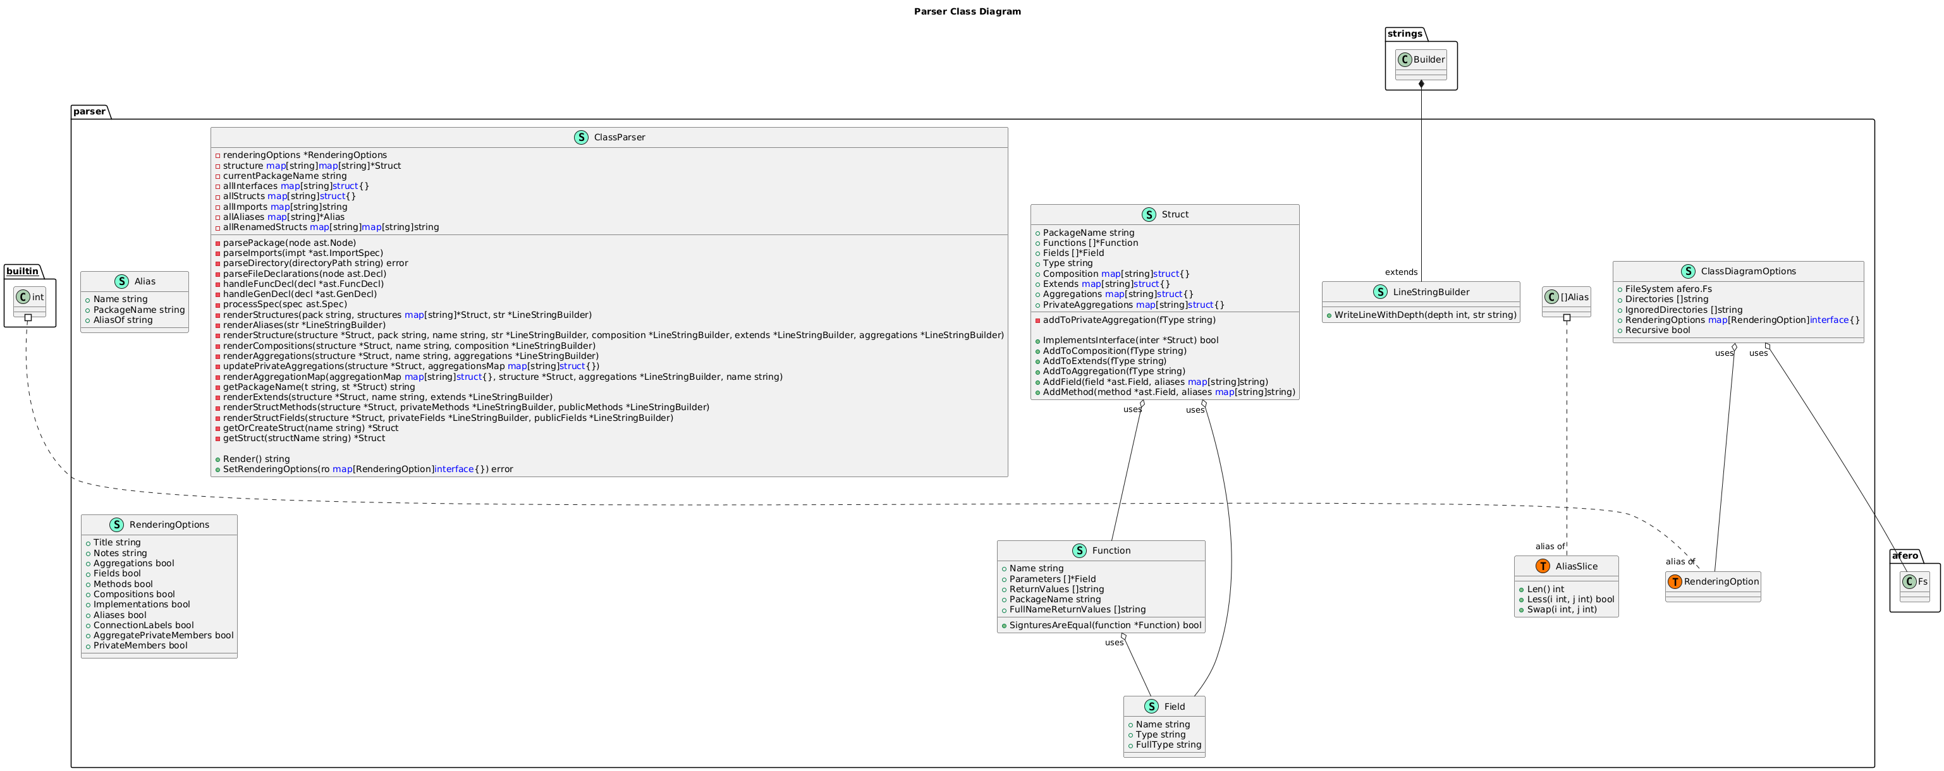Click SetRenderingOptions method in ClassParser

point(364,470)
